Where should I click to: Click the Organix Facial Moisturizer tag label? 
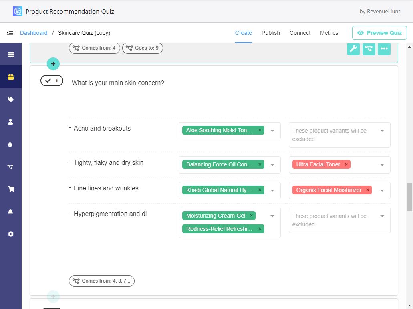click(x=328, y=190)
